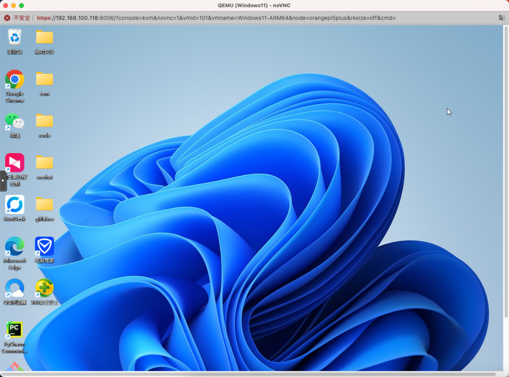This screenshot has height=377, width=509.
Task: Select the 电脑管家 shield icon
Action: pyautogui.click(x=44, y=246)
